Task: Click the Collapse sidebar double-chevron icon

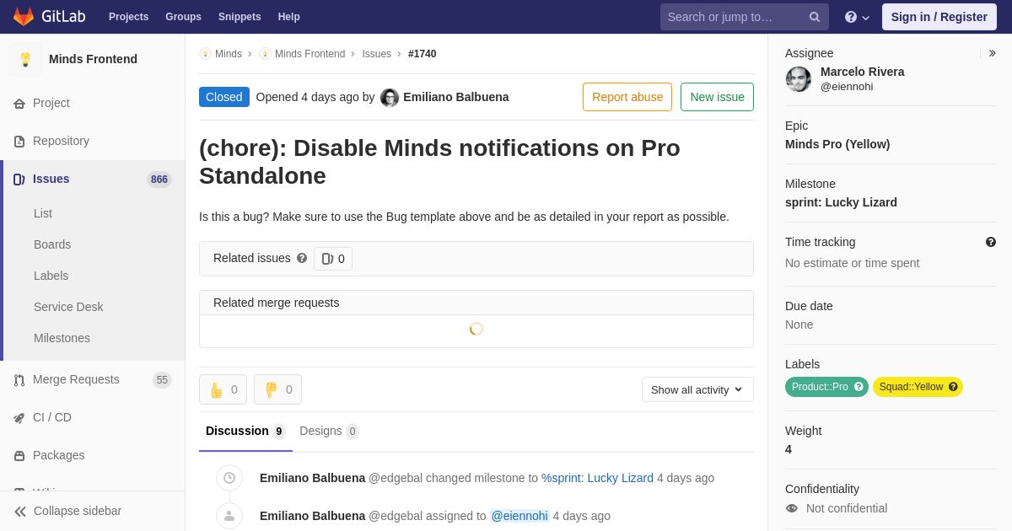Action: click(20, 512)
